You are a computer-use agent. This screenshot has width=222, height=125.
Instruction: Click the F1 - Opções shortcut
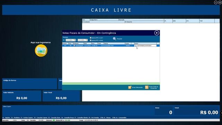tap(6, 117)
